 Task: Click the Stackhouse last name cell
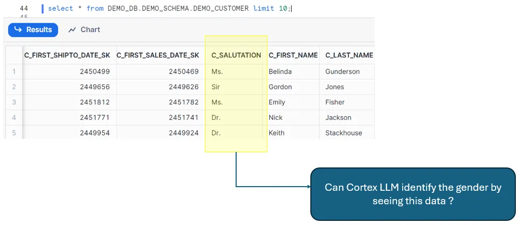tap(344, 133)
